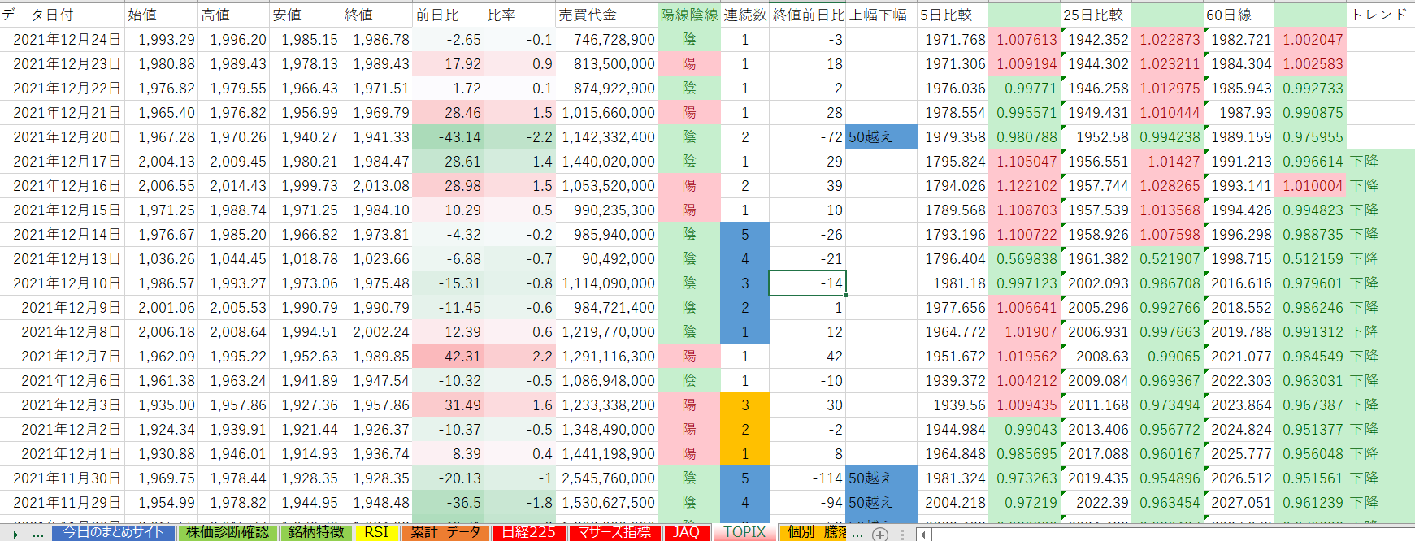The width and height of the screenshot is (1415, 541).
Task: Select the トレンド header cell
Action: coord(1380,15)
